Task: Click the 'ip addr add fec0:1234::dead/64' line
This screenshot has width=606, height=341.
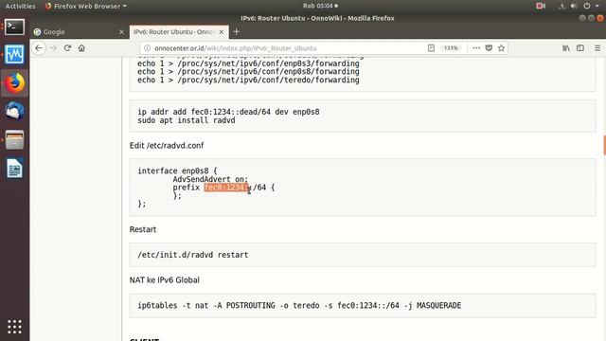Action: click(228, 112)
